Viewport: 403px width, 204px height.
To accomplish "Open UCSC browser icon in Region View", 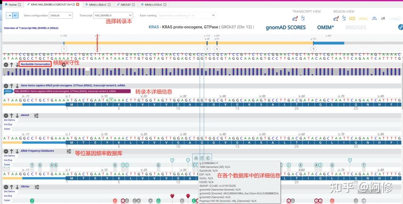I will pos(352,19).
